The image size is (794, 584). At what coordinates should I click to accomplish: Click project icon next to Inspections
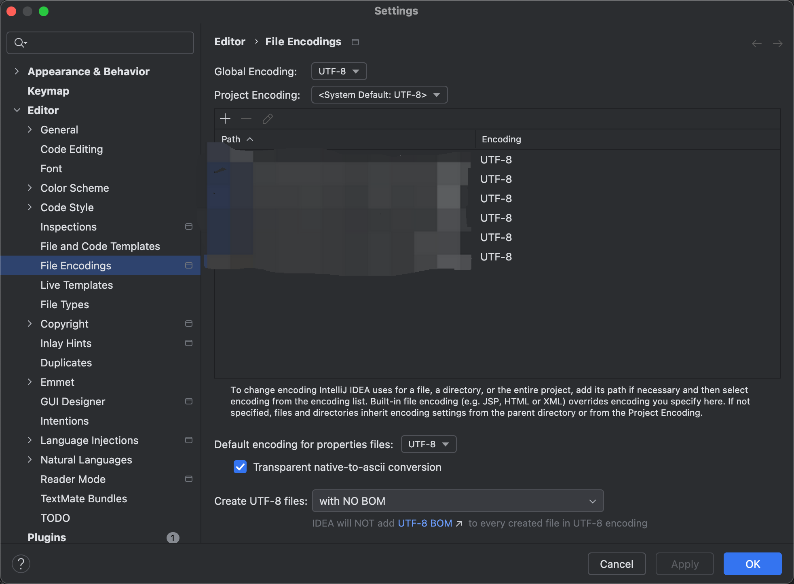pyautogui.click(x=188, y=226)
